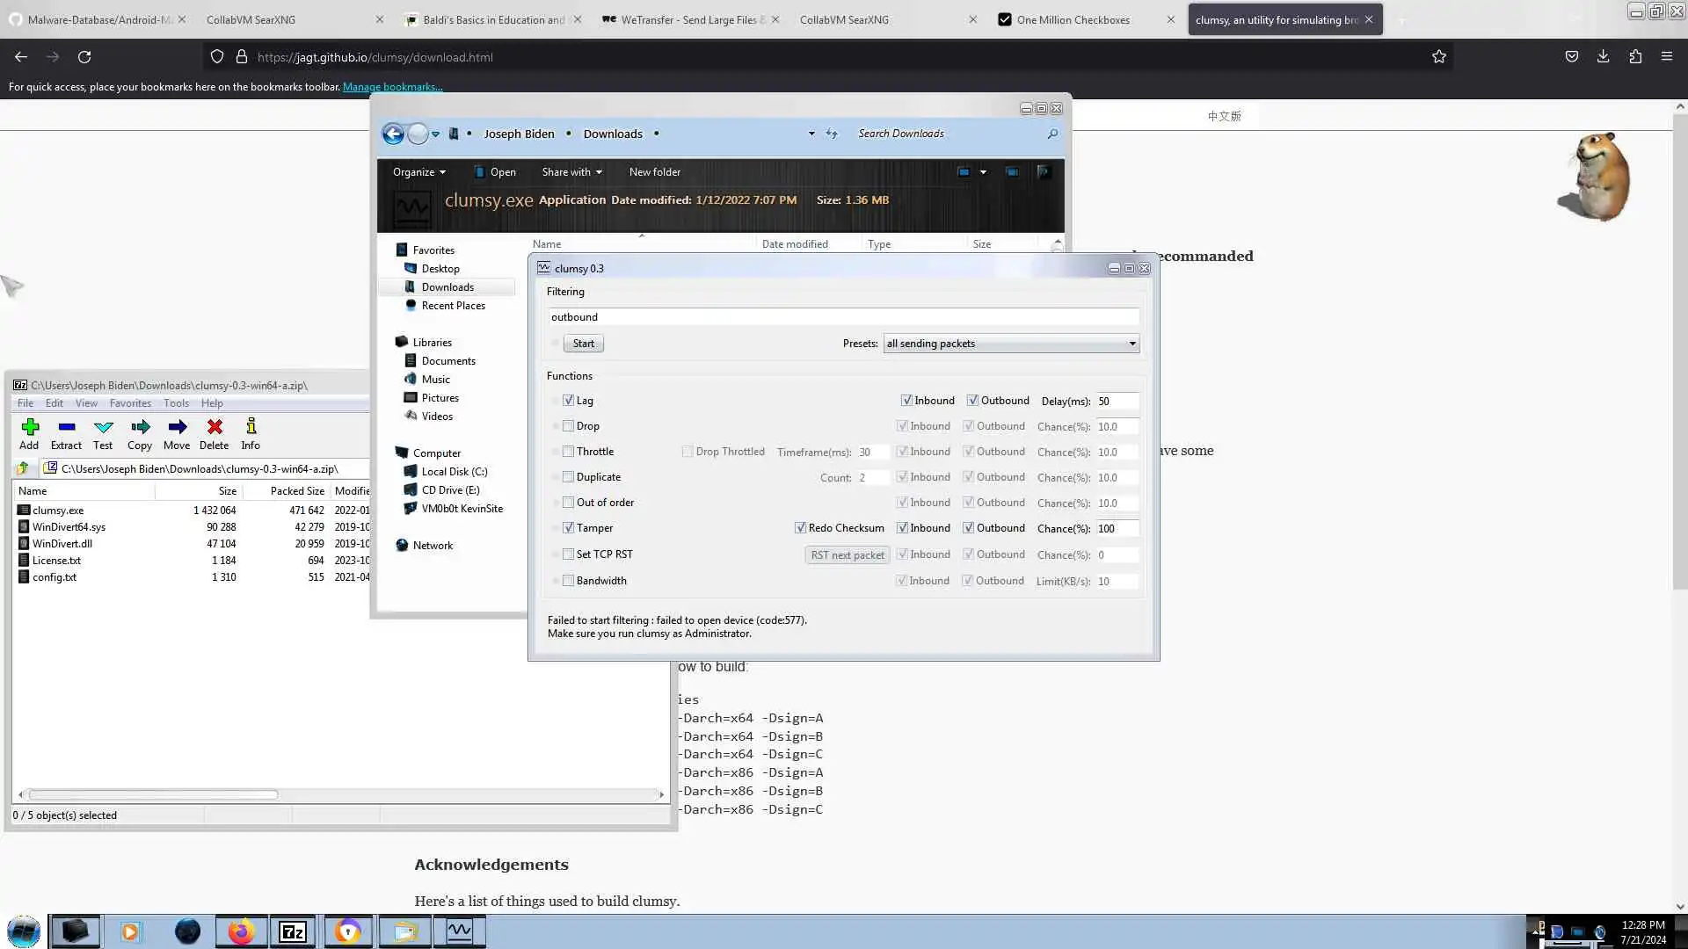This screenshot has height=949, width=1688.
Task: Open the Favorites menu in 7-Zip
Action: (130, 403)
